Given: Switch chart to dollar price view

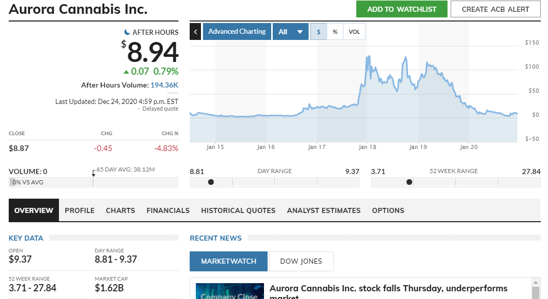Looking at the screenshot, I should 318,32.
